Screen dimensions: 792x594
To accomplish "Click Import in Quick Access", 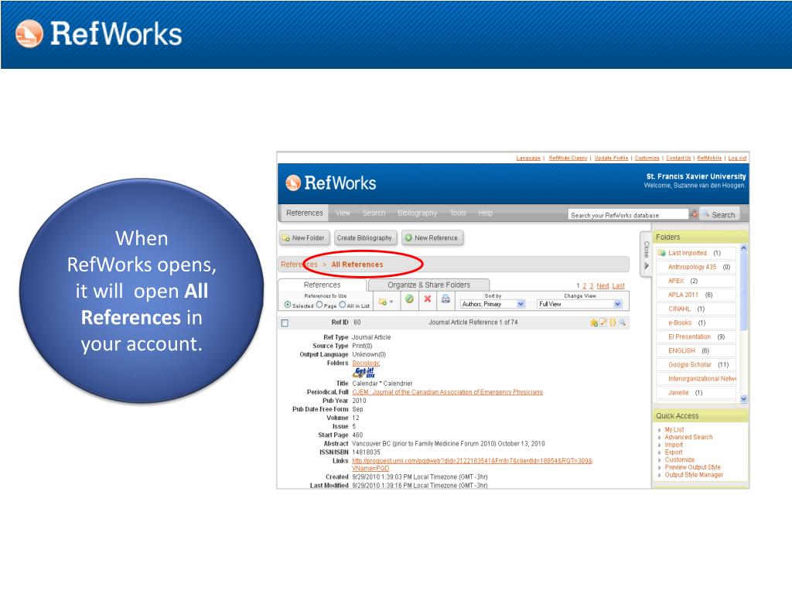I will tap(674, 445).
